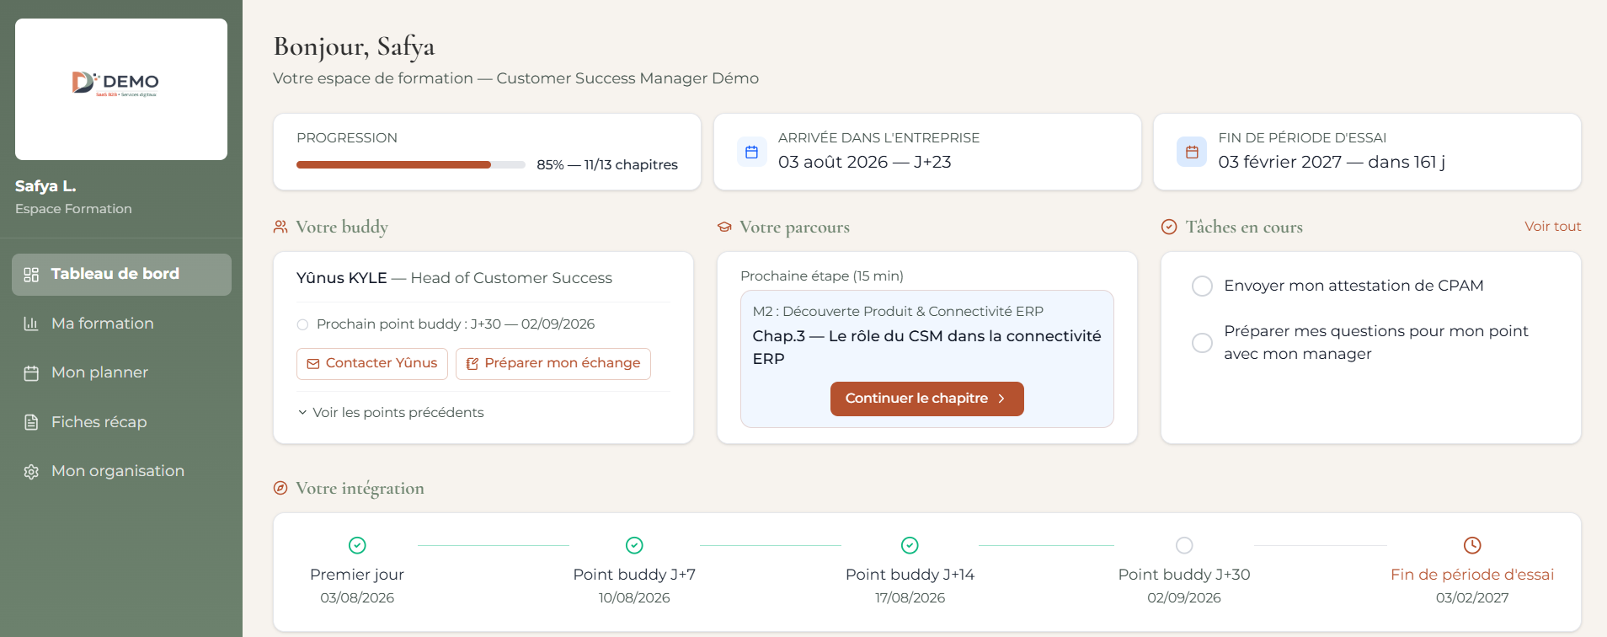Click the 85% — 11/13 chapitres text
Viewport: 1607px width, 637px height.
point(607,165)
